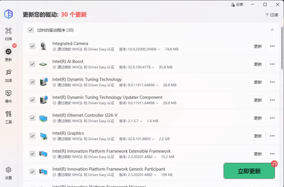Open more options for Extensible Framework driver

[272, 154]
